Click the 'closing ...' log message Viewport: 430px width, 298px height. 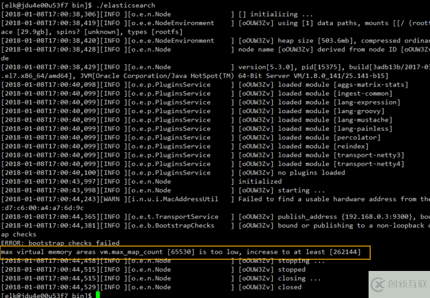[299, 278]
